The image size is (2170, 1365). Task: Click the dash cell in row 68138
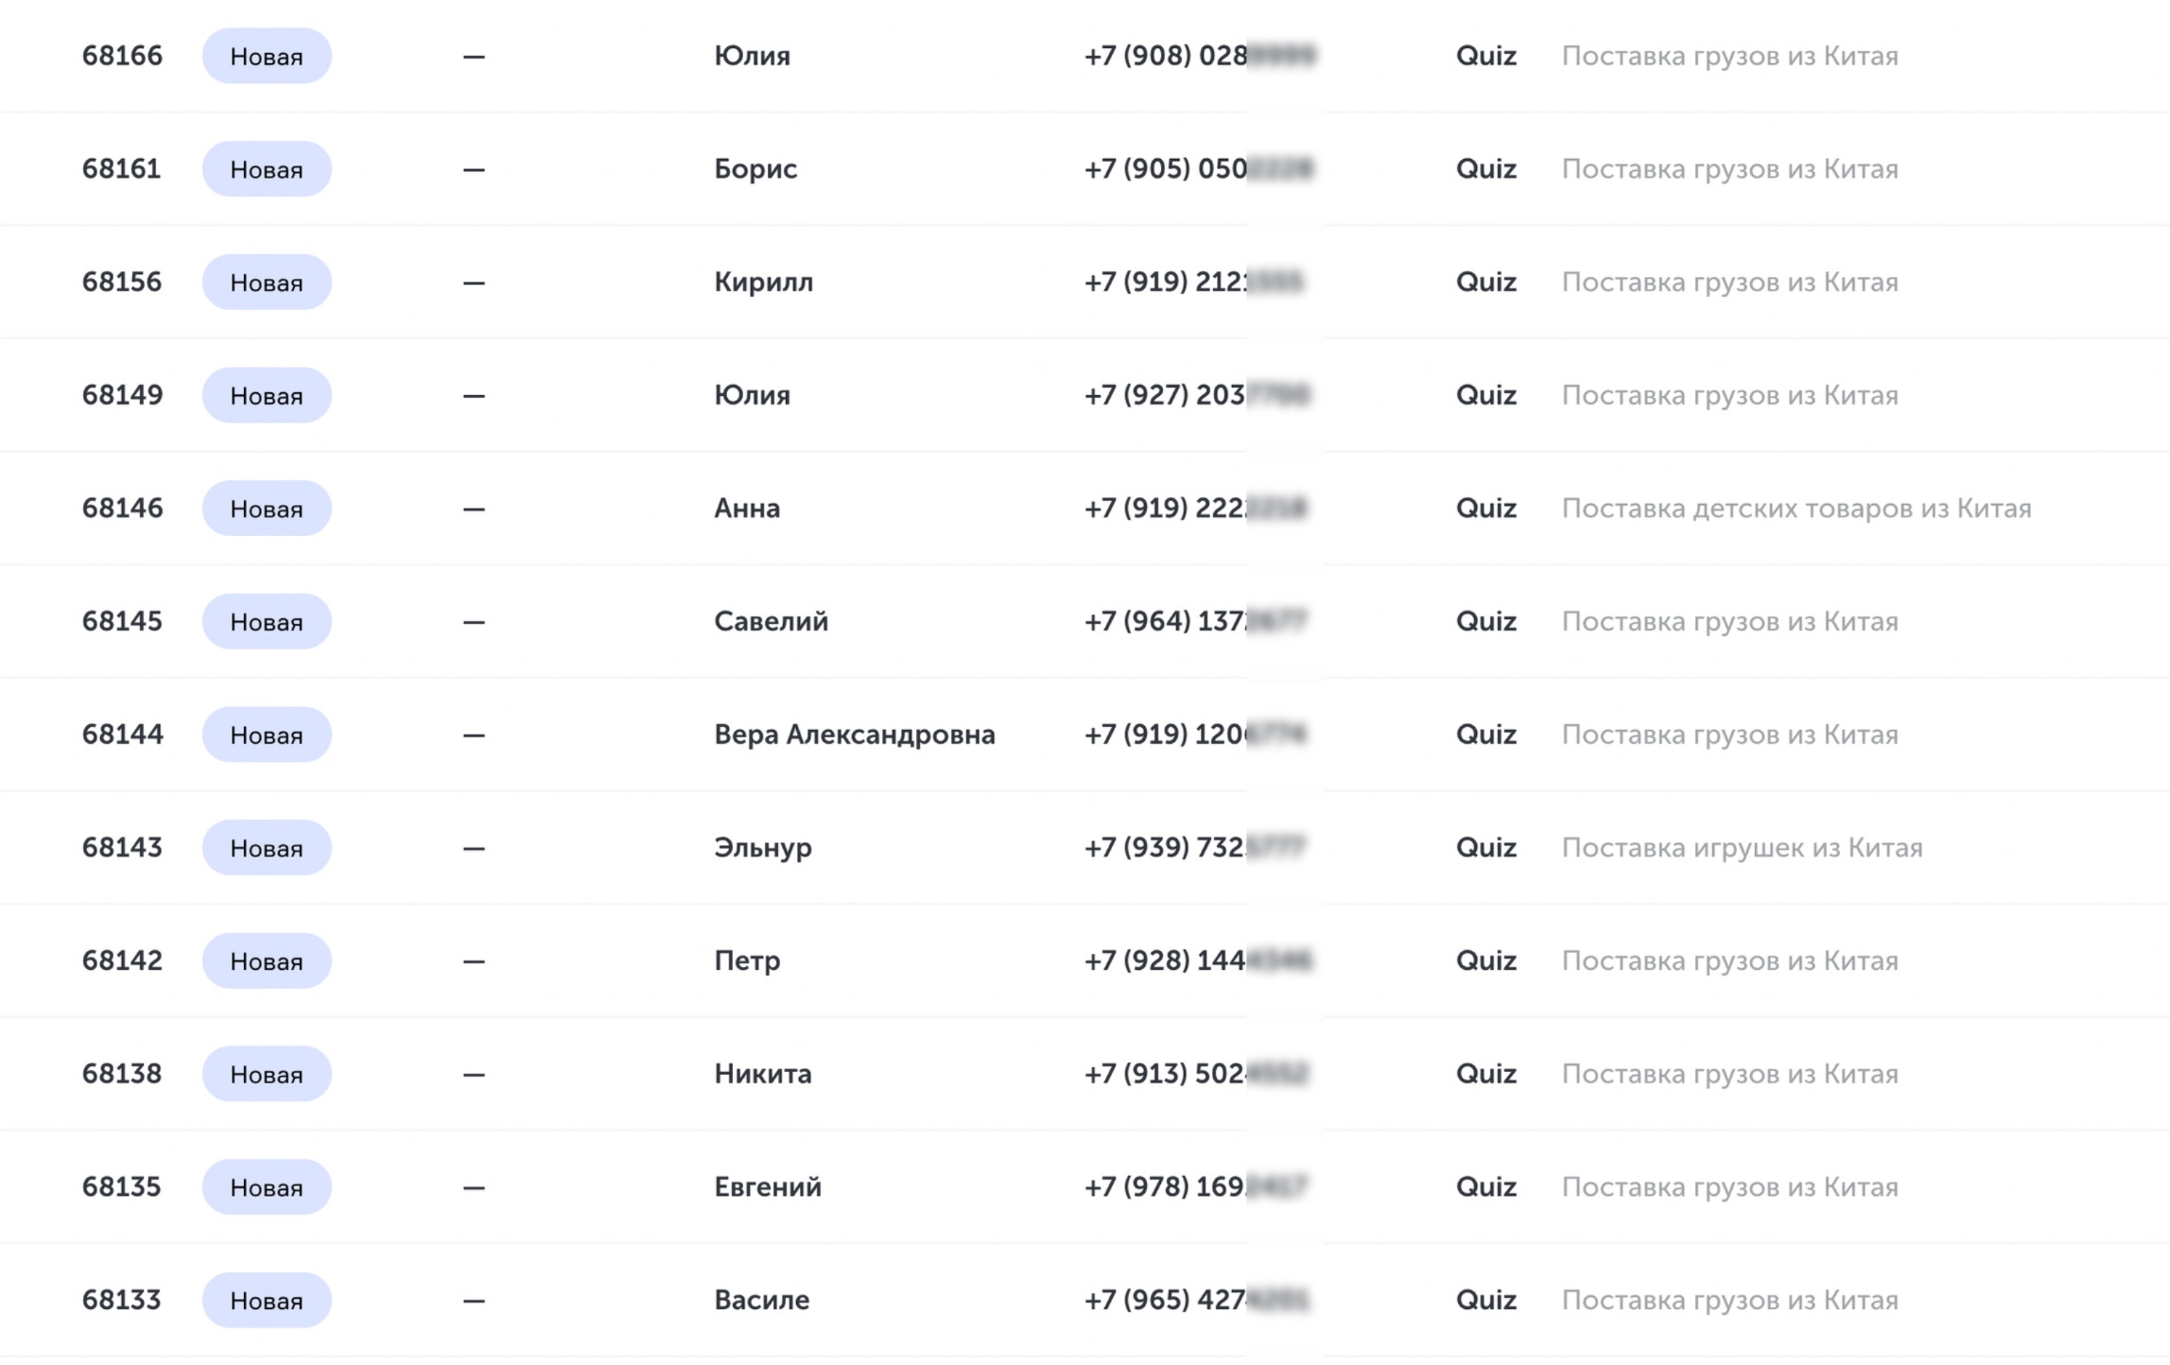(x=474, y=1074)
